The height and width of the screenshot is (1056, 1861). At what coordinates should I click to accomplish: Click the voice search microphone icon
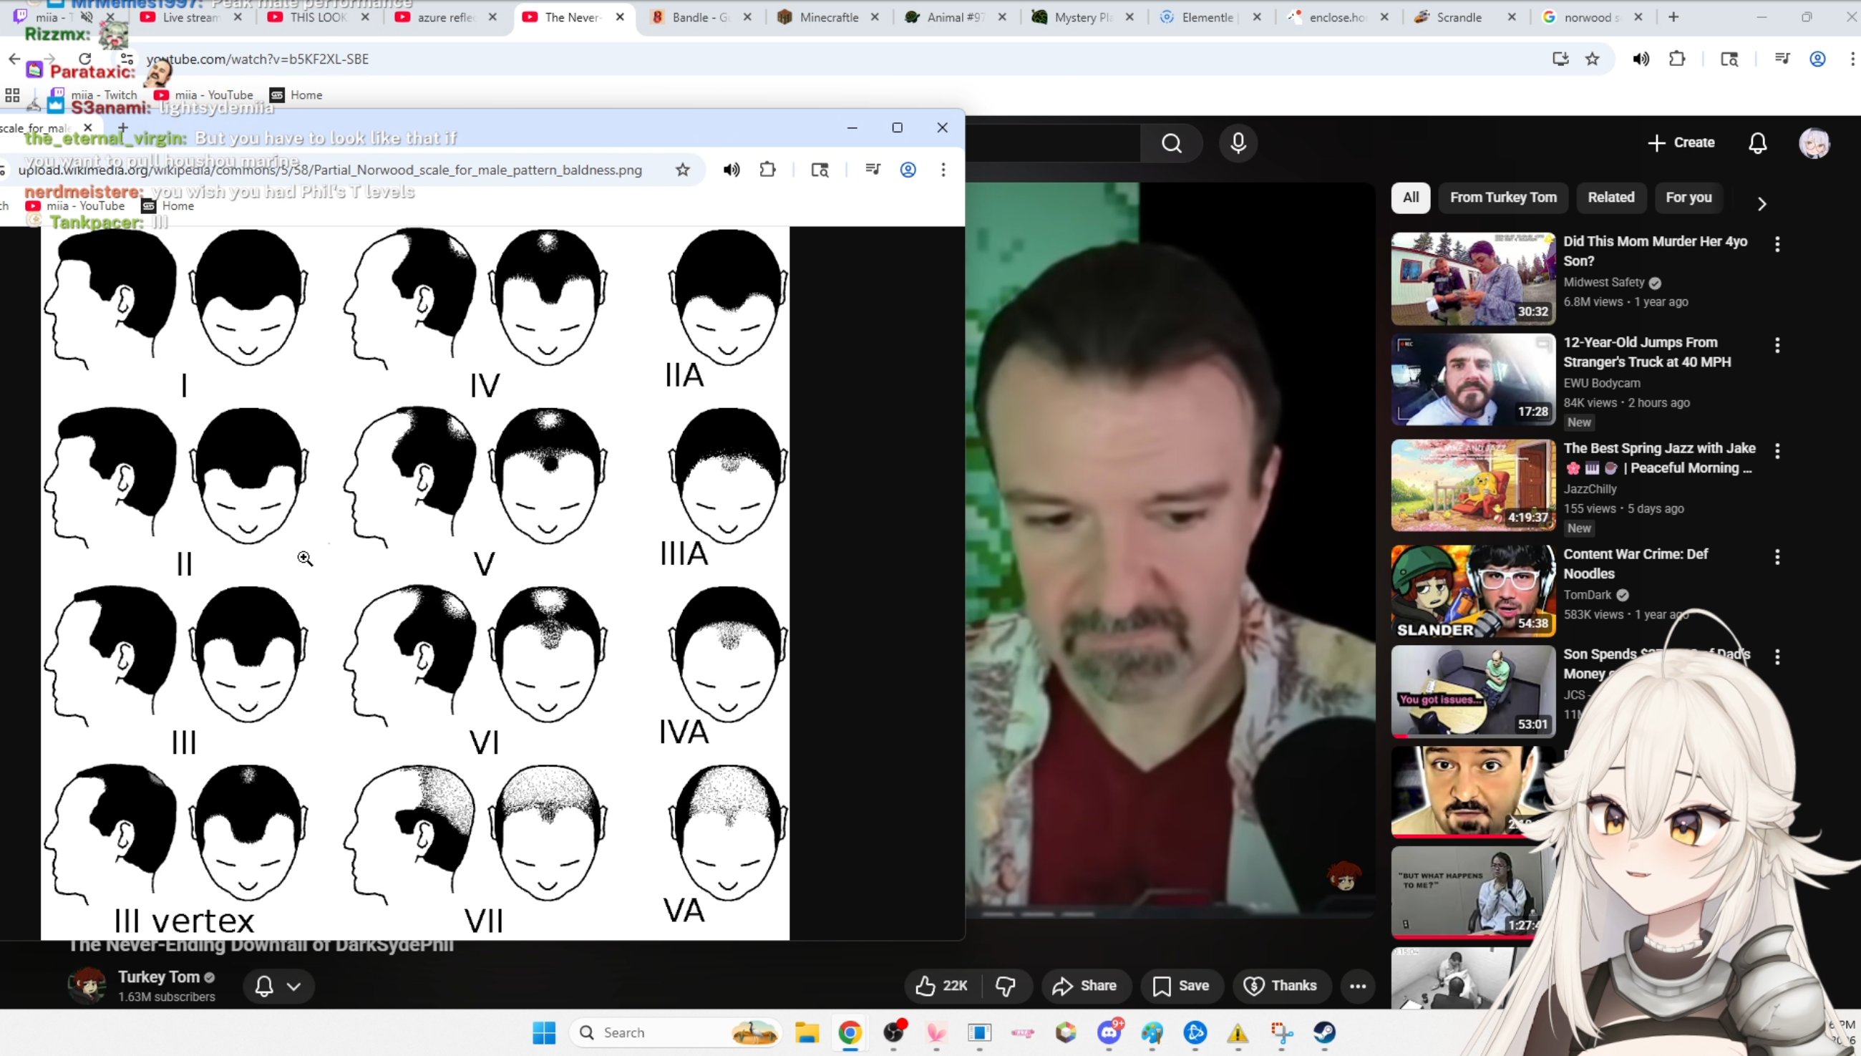pos(1238,143)
